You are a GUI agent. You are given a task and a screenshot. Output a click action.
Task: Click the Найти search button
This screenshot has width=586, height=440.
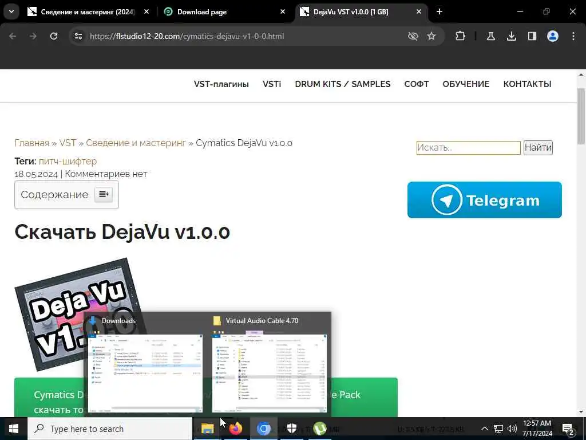[538, 147]
